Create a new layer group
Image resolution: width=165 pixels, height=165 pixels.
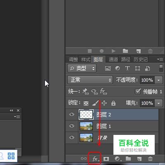click(x=128, y=158)
